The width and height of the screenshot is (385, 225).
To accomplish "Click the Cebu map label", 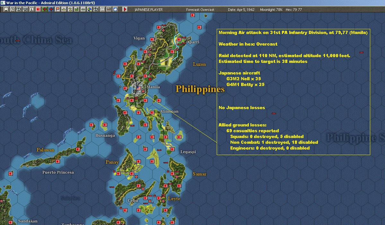I will [x=133, y=201].
